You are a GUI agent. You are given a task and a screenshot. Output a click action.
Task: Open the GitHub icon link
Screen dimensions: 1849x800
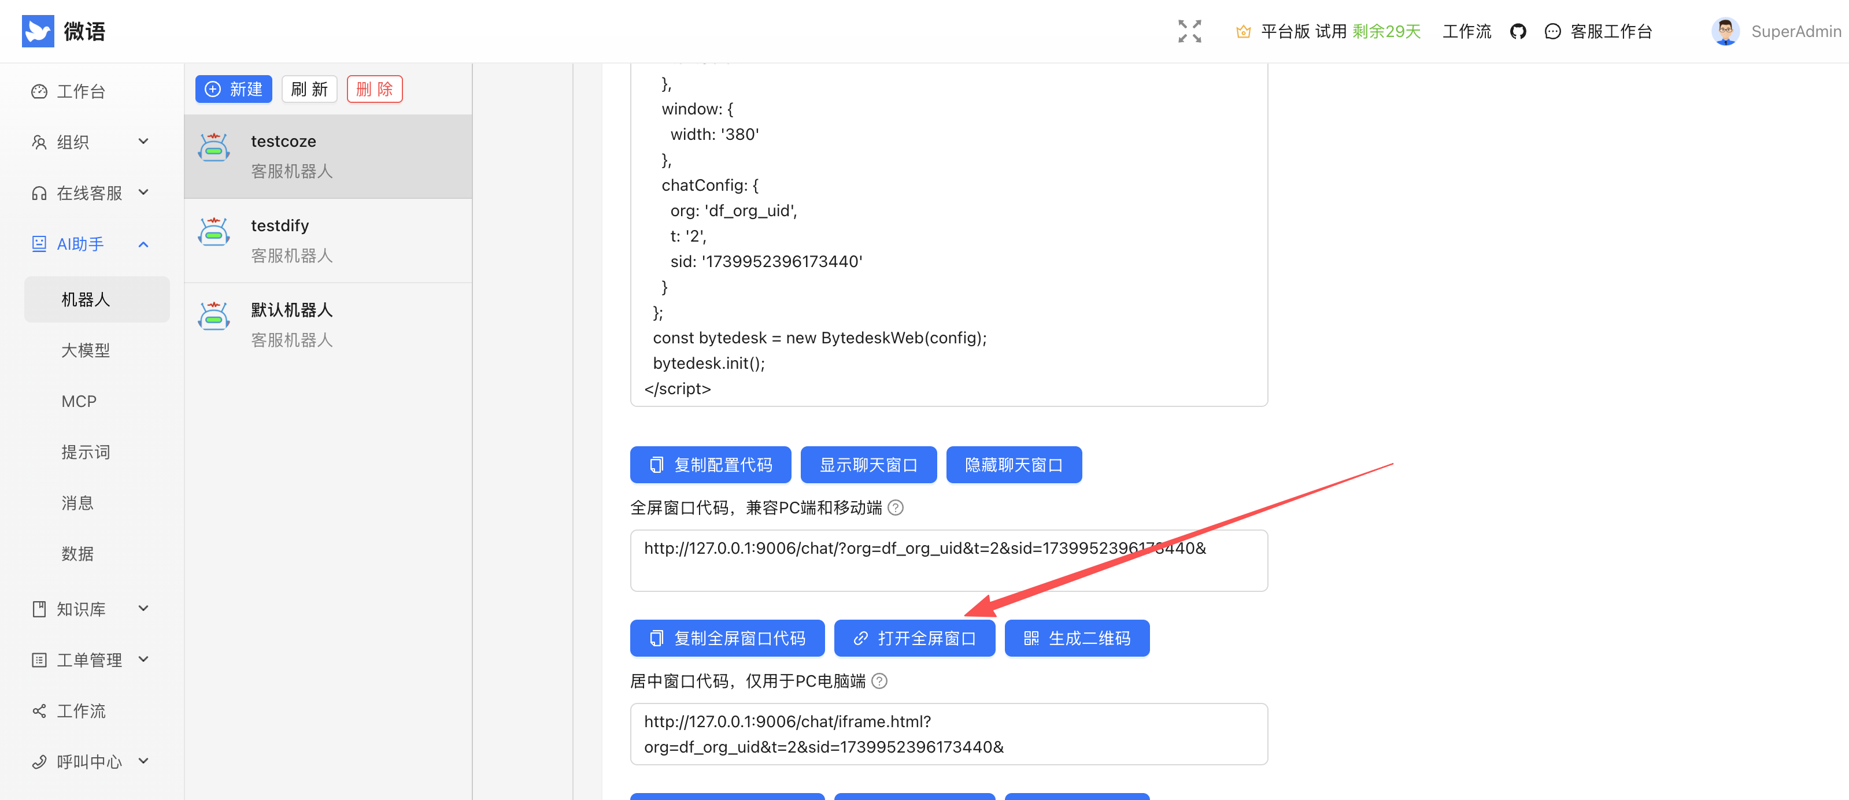coord(1517,32)
